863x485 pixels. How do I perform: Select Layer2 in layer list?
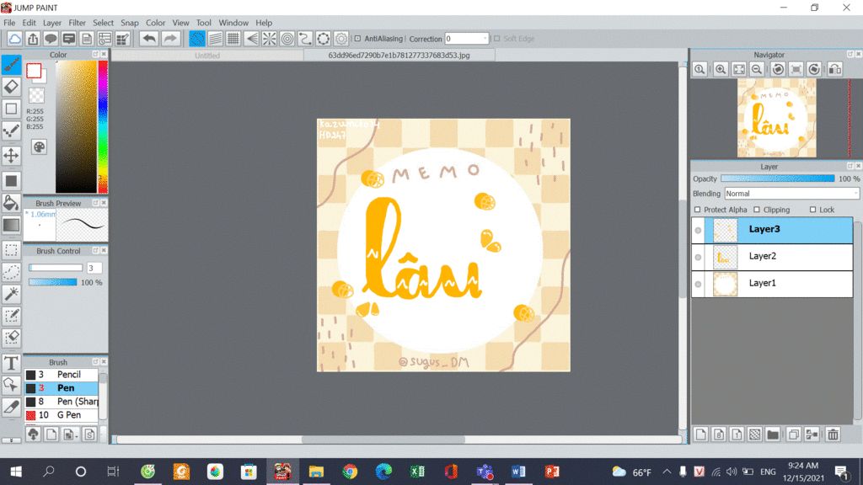point(772,257)
